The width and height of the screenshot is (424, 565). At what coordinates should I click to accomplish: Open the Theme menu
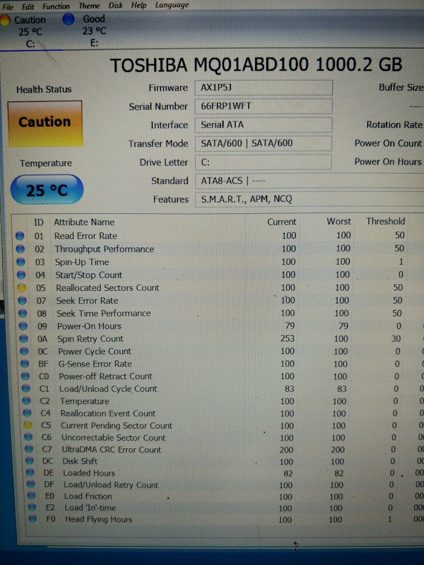[89, 6]
